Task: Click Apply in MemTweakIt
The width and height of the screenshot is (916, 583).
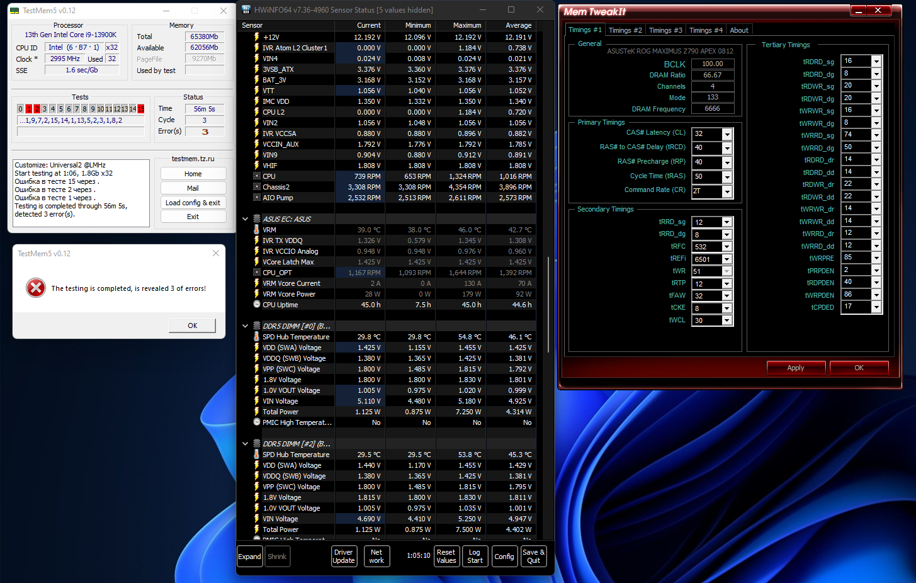Action: tap(796, 368)
